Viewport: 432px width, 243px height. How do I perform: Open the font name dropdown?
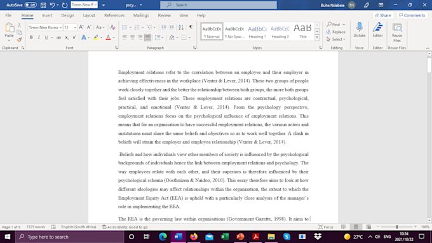point(60,27)
